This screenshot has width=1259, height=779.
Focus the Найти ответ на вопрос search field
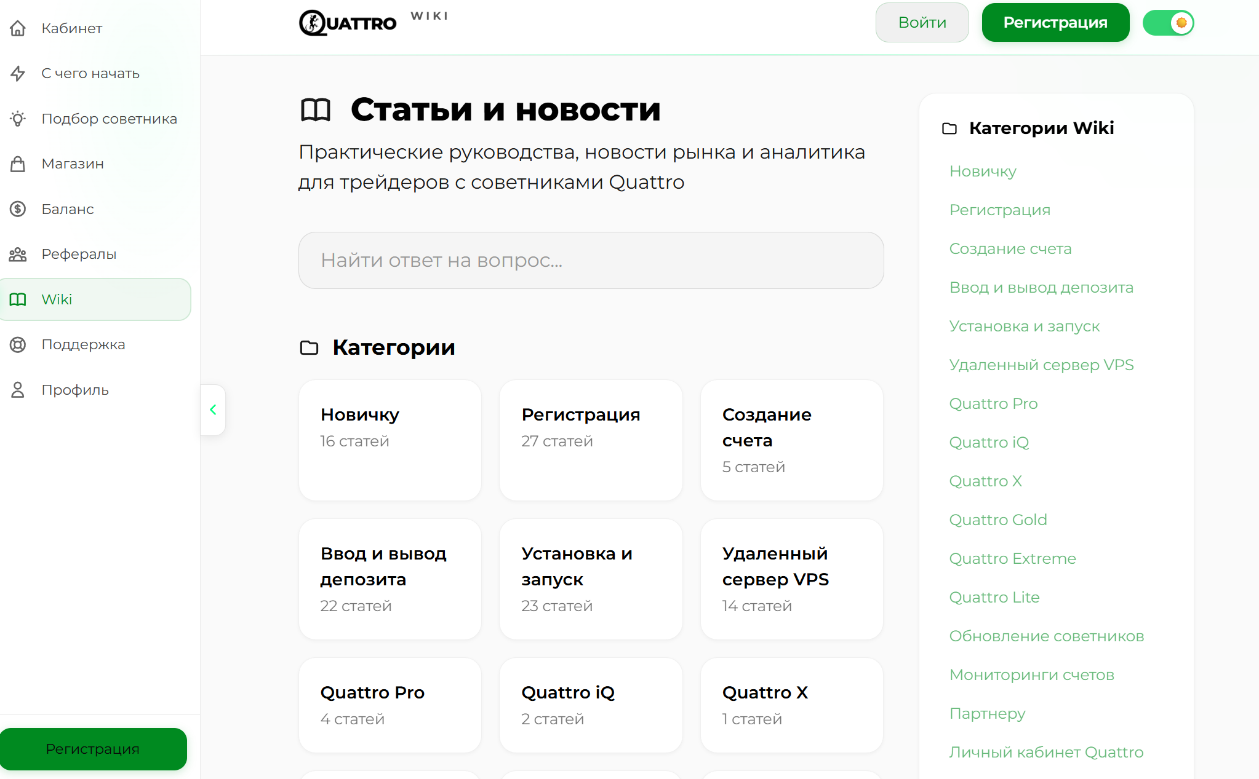click(591, 260)
